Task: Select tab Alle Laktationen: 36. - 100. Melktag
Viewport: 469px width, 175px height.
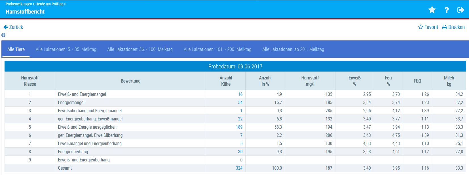Action: pos(140,49)
